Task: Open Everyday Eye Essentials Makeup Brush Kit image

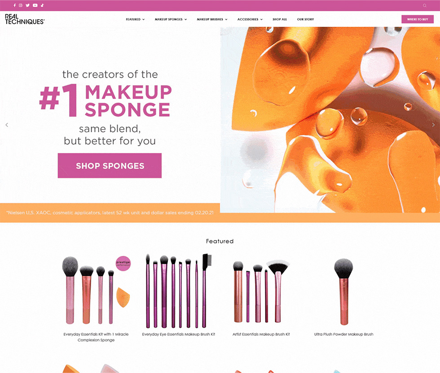Action: [x=179, y=291]
